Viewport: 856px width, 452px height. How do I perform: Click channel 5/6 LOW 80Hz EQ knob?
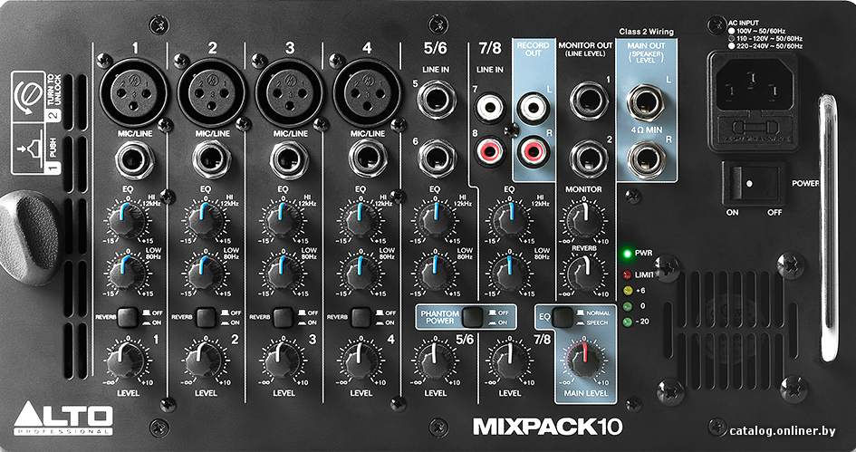[x=435, y=272]
